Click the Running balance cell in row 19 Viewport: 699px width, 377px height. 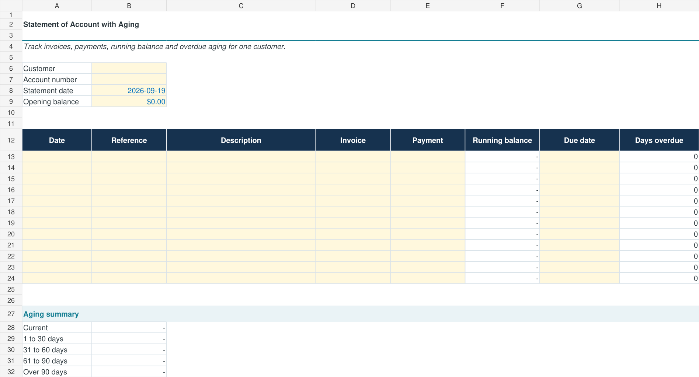[x=502, y=223]
